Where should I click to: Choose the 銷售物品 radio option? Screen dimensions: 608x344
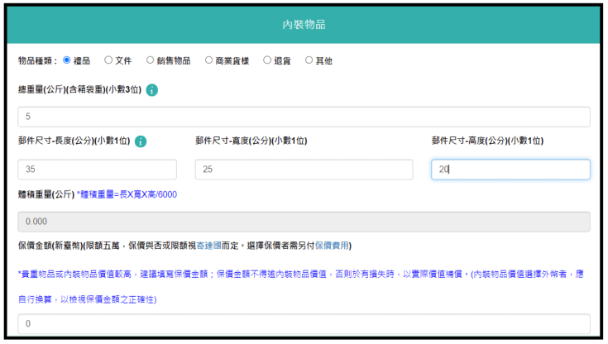150,60
